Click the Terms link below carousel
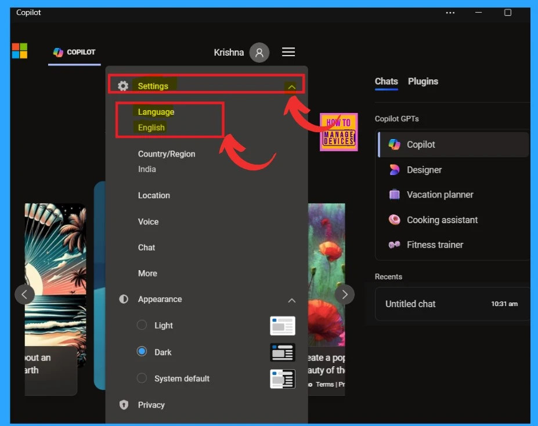Screen dimensions: 538x426 coord(324,384)
